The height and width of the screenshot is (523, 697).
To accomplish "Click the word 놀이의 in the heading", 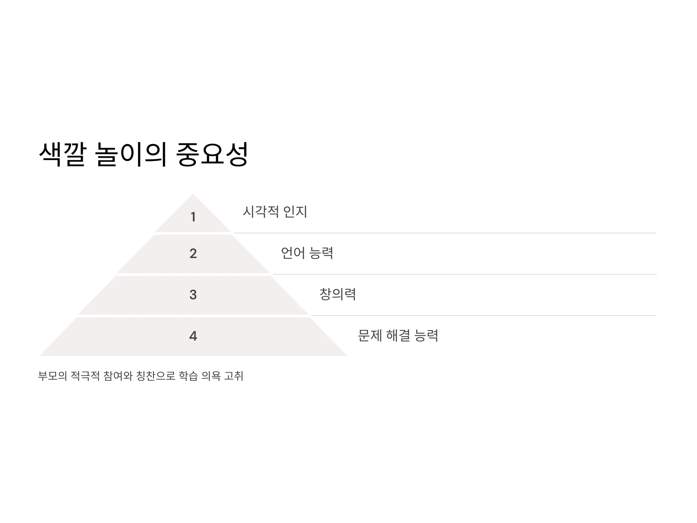I will click(131, 154).
